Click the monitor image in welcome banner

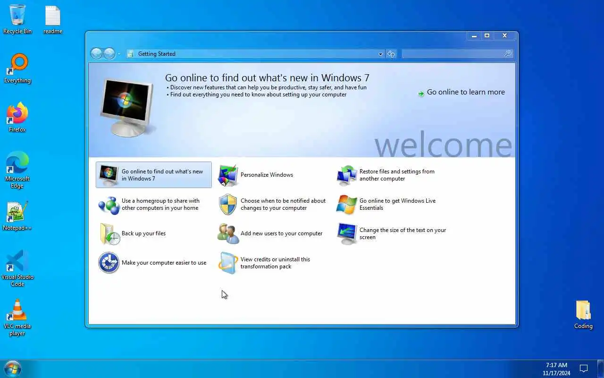point(127,108)
